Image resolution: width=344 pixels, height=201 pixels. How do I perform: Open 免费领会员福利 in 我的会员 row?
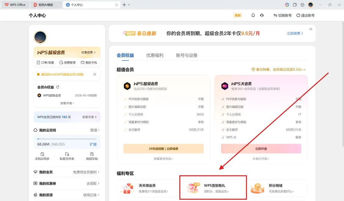point(86,172)
